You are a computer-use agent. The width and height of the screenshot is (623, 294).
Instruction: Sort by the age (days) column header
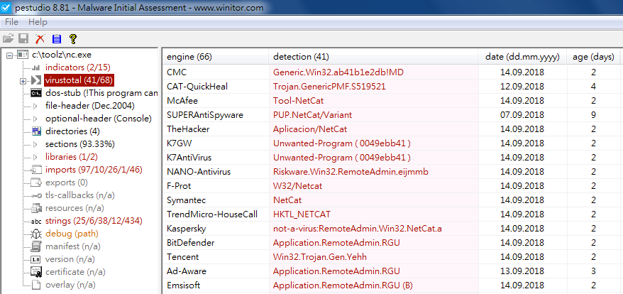coord(593,57)
